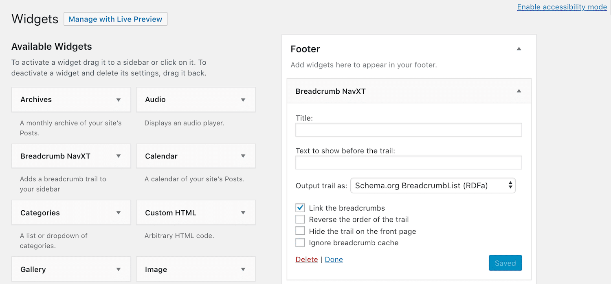Image resolution: width=611 pixels, height=284 pixels.
Task: Click the widget Title input field
Action: tap(409, 130)
